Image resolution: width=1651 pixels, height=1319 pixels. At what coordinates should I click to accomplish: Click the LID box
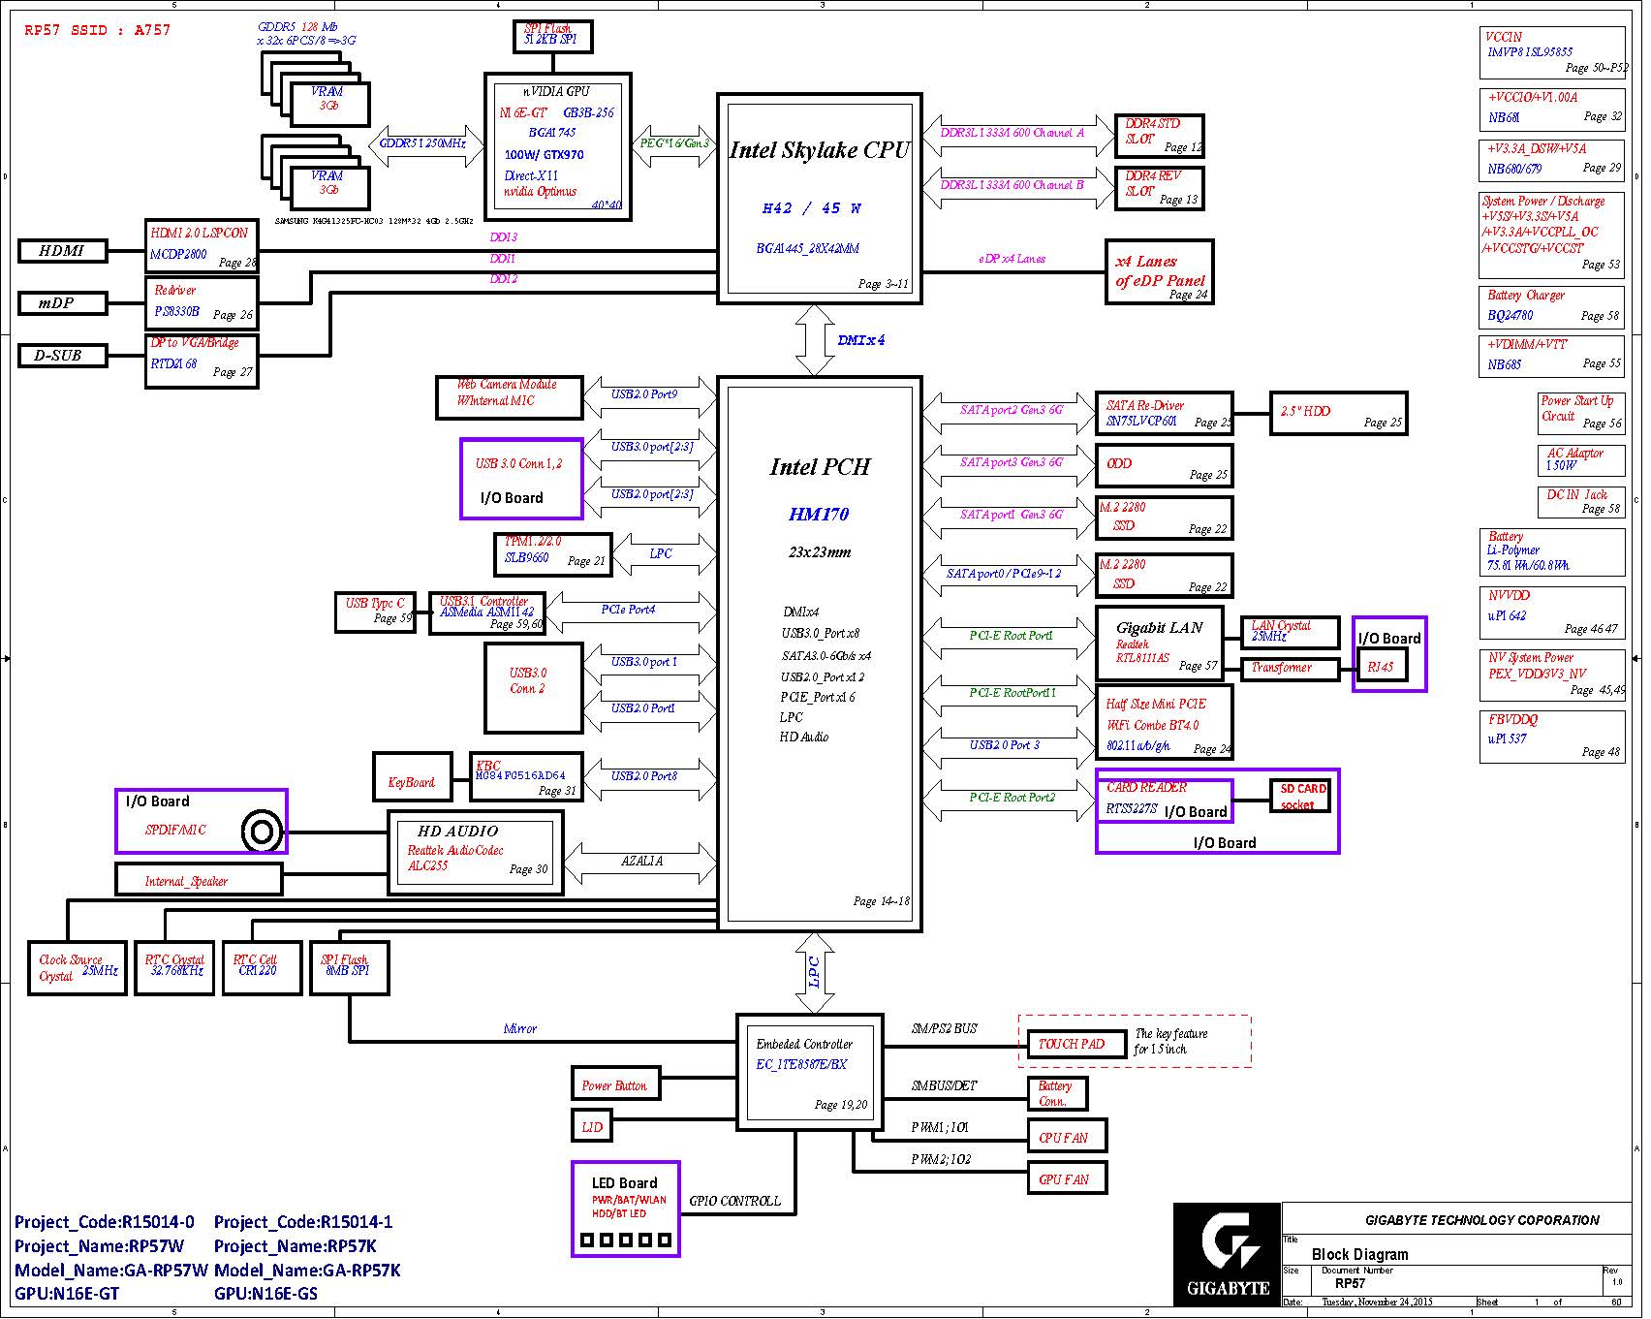point(593,1126)
